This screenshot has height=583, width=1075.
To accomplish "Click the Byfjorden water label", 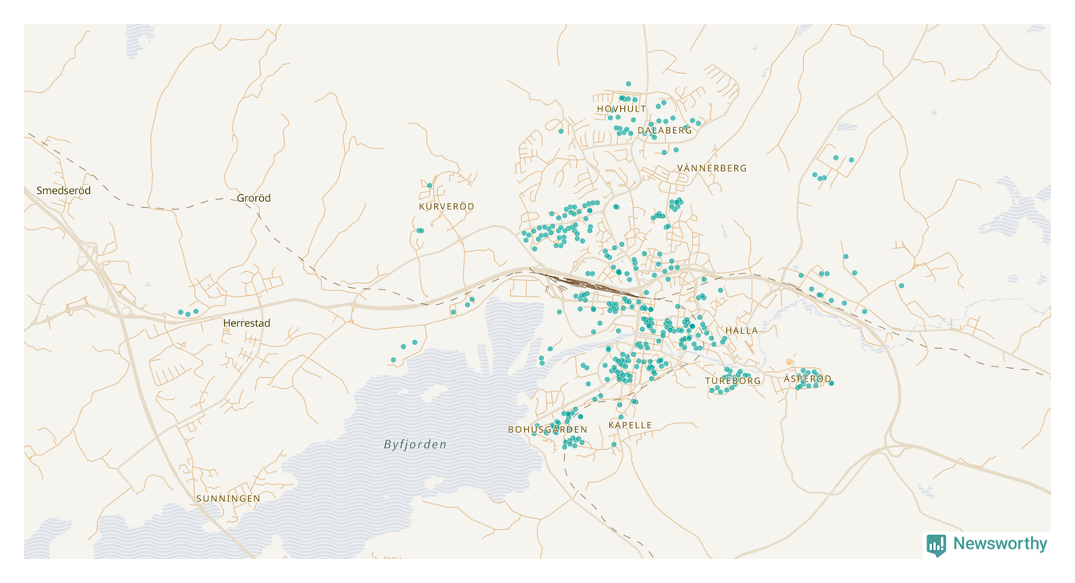I will pyautogui.click(x=415, y=444).
